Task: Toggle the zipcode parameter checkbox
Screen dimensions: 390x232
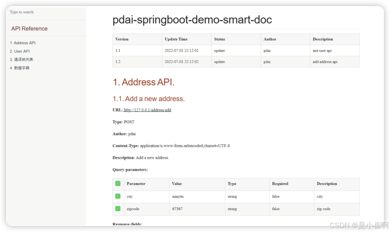Action: [x=118, y=209]
